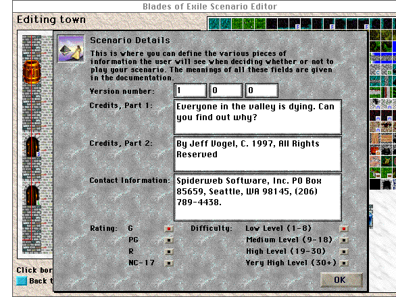The height and width of the screenshot is (297, 396).
Task: Set rating to G
Action: tap(169, 229)
